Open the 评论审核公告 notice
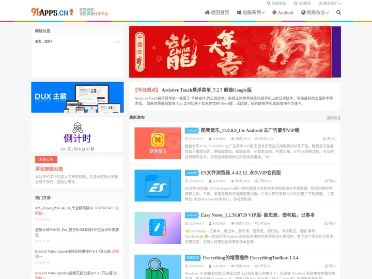Image resolution: width=372 pixels, height=279 pixels. (x=49, y=169)
